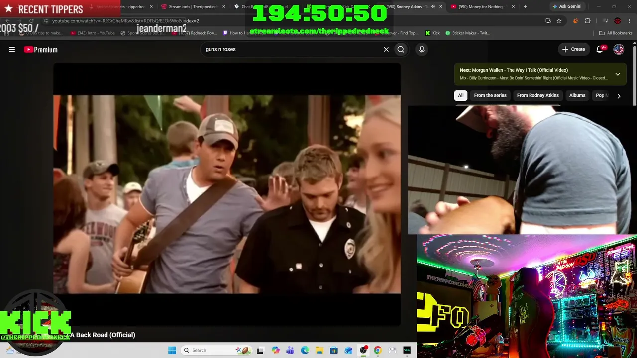637x358 pixels.
Task: Open the All Bookmarks folder
Action: pyautogui.click(x=616, y=33)
